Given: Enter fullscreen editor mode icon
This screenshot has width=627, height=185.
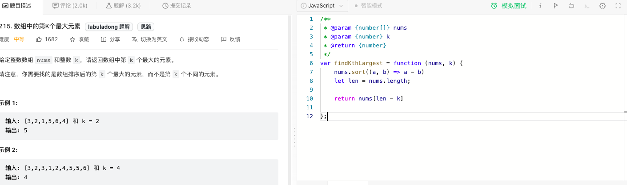Looking at the screenshot, I should pyautogui.click(x=618, y=6).
